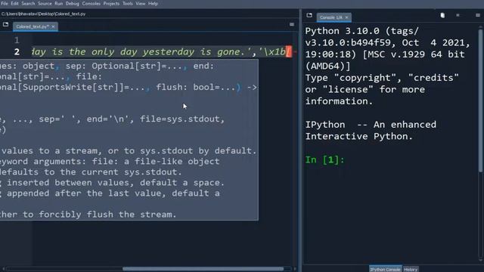Open the Source menu
The image size is (484, 272).
click(x=45, y=4)
